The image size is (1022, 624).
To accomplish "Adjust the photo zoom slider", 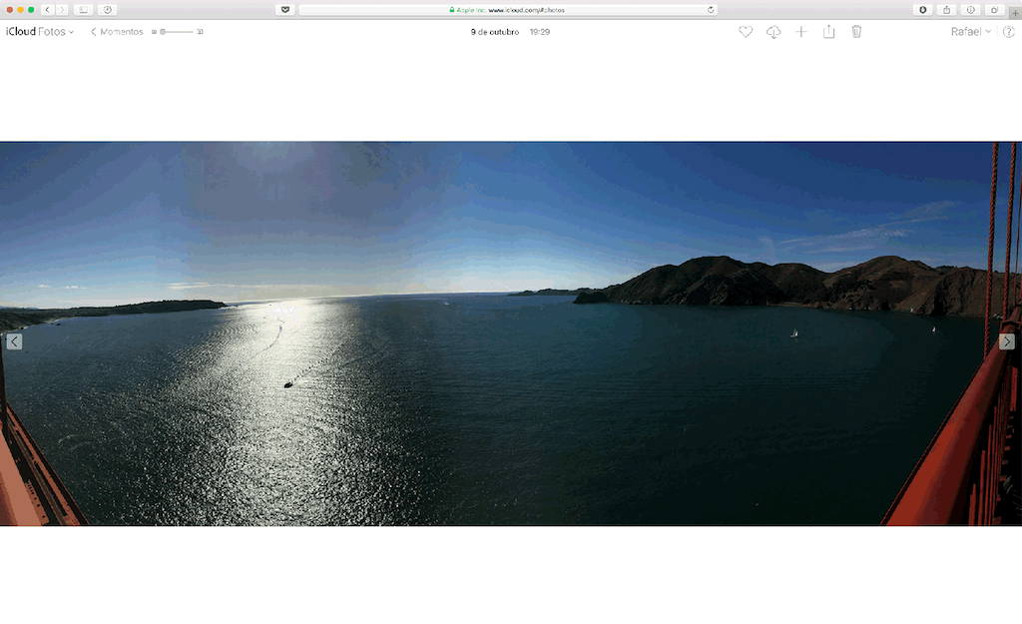I will coord(178,31).
